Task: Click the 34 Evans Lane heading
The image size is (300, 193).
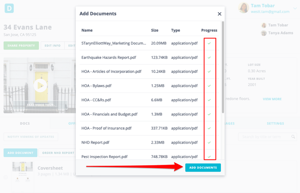Action: click(28, 27)
